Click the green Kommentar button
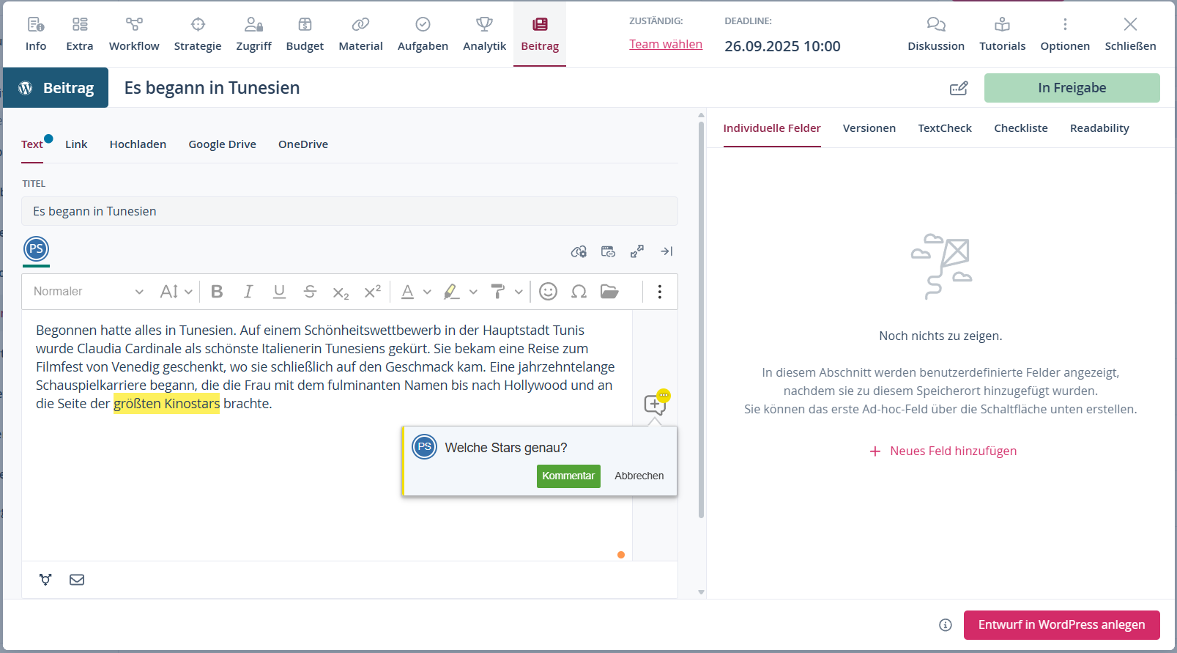Image resolution: width=1177 pixels, height=653 pixels. (568, 476)
